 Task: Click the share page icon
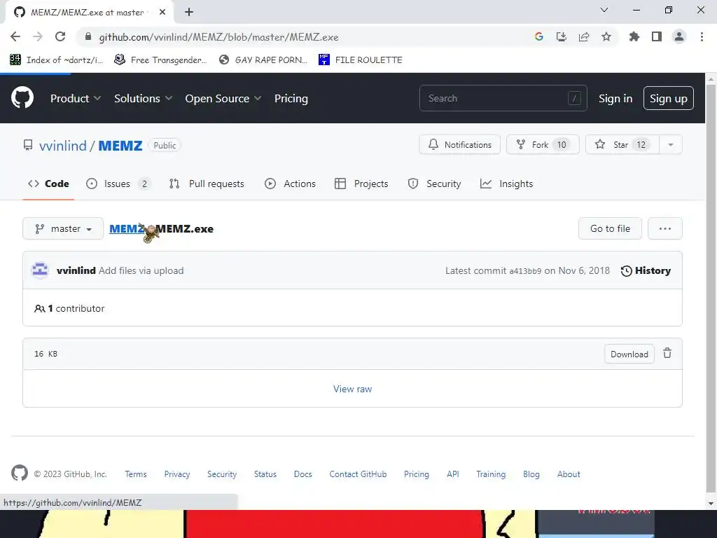(584, 36)
